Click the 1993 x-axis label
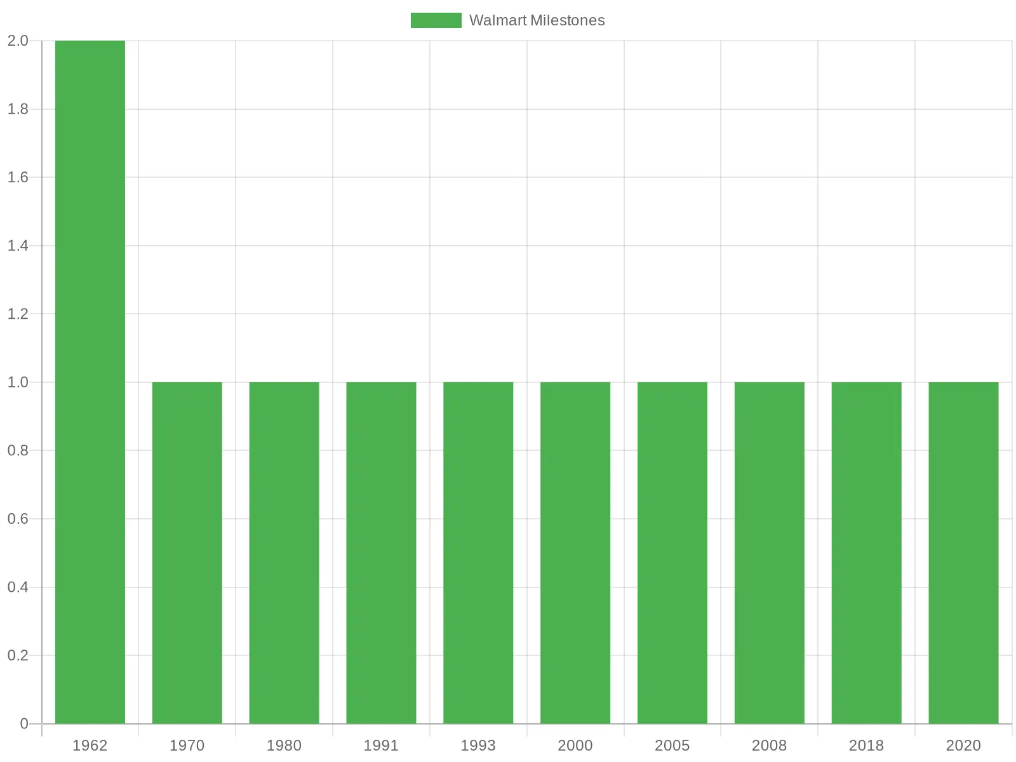 click(478, 745)
